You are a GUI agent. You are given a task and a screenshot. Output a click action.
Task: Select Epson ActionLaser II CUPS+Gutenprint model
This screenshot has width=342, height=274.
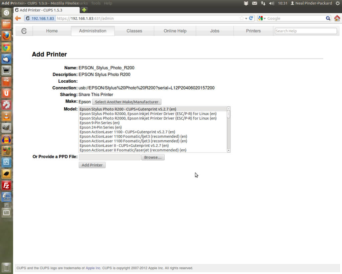(153, 146)
